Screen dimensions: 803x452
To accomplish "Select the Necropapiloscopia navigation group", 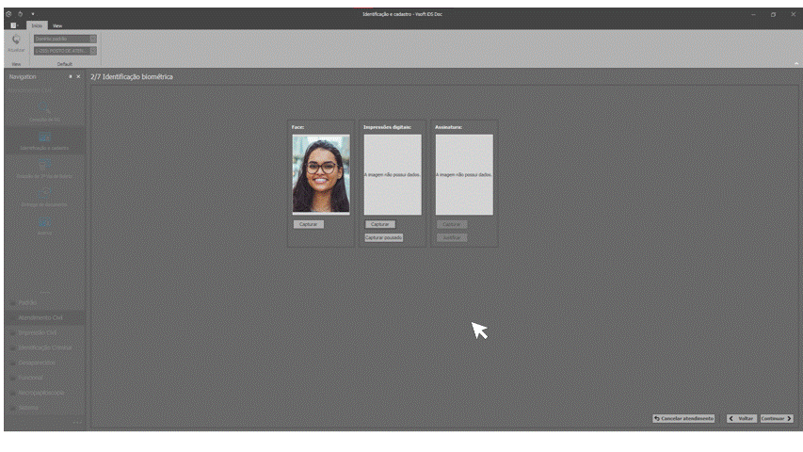I will [x=44, y=393].
